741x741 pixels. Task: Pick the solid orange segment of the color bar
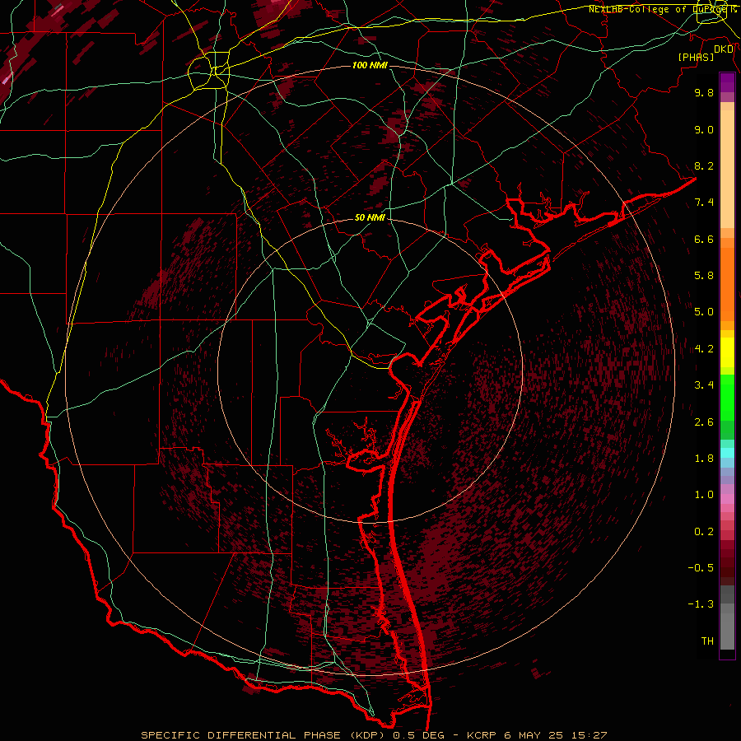[x=727, y=284]
